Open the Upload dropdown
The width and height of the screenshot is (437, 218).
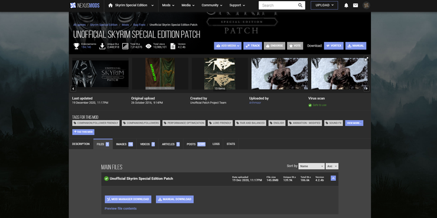click(x=324, y=5)
